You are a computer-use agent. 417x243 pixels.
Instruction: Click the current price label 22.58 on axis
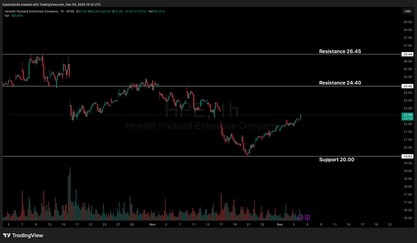[x=407, y=115]
